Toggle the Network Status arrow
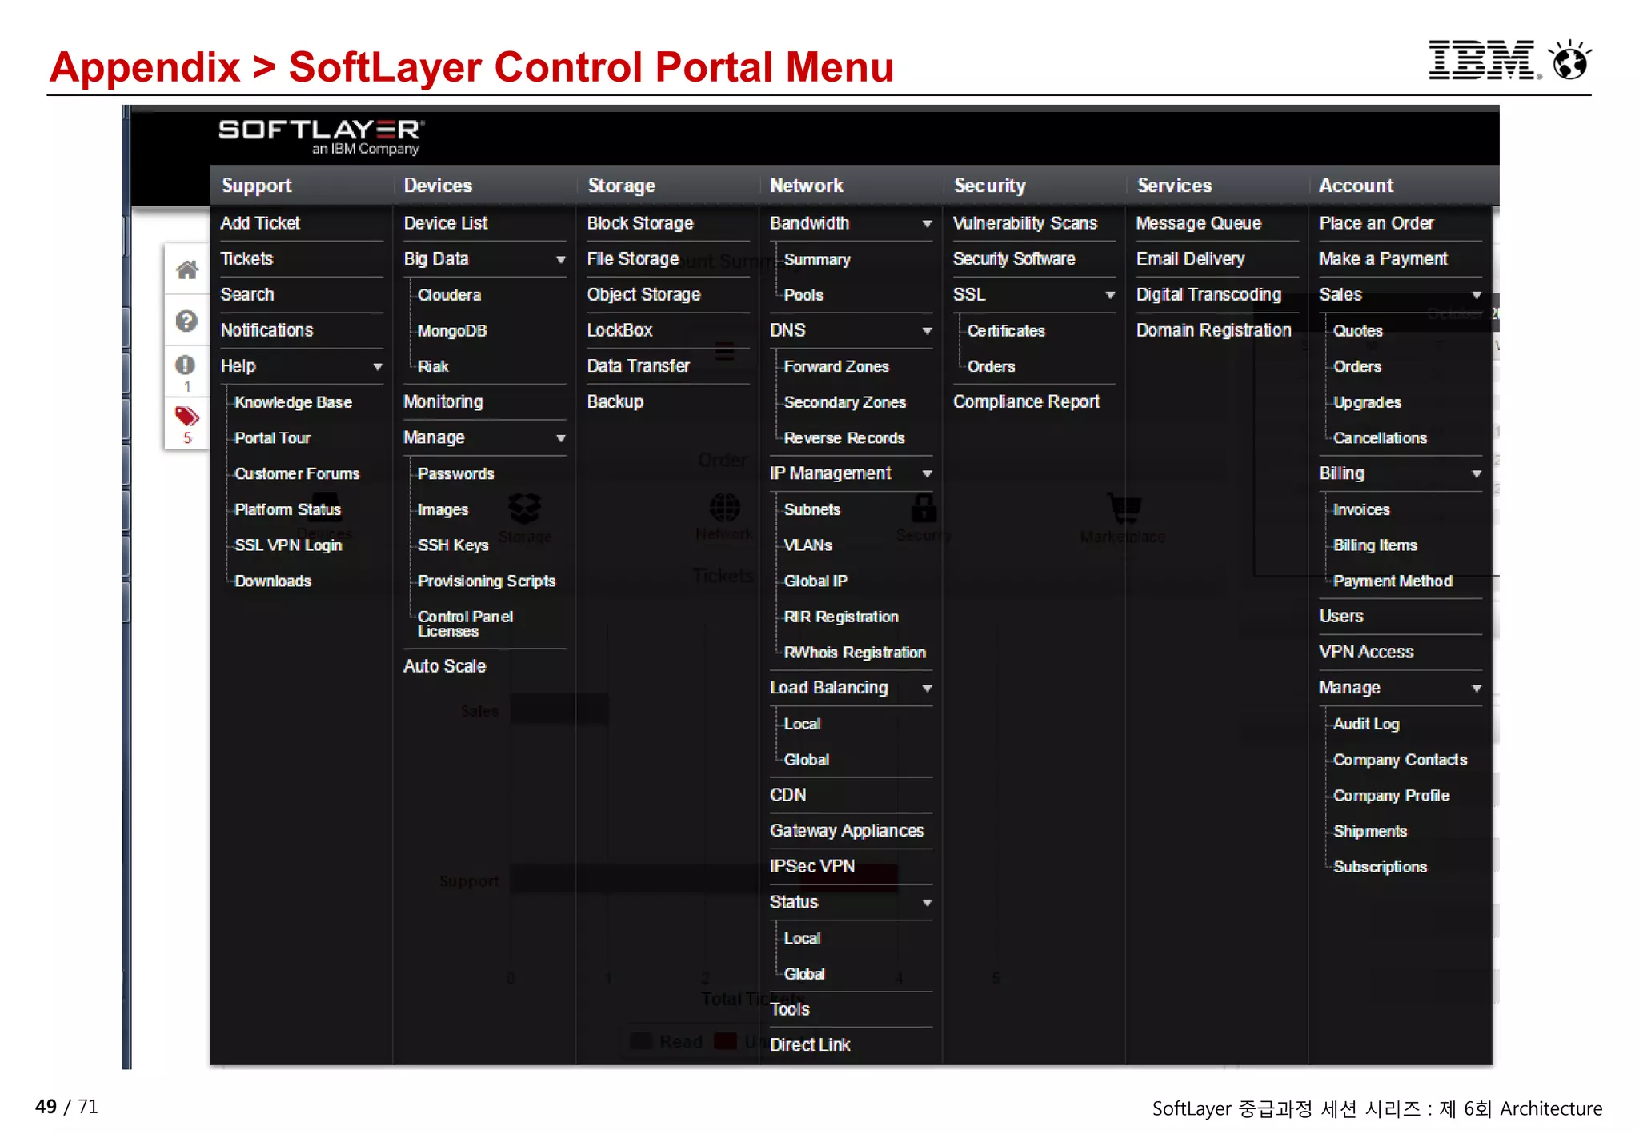This screenshot has height=1134, width=1639. coord(927,903)
